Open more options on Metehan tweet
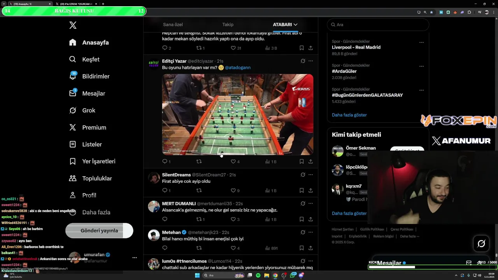 (310, 233)
